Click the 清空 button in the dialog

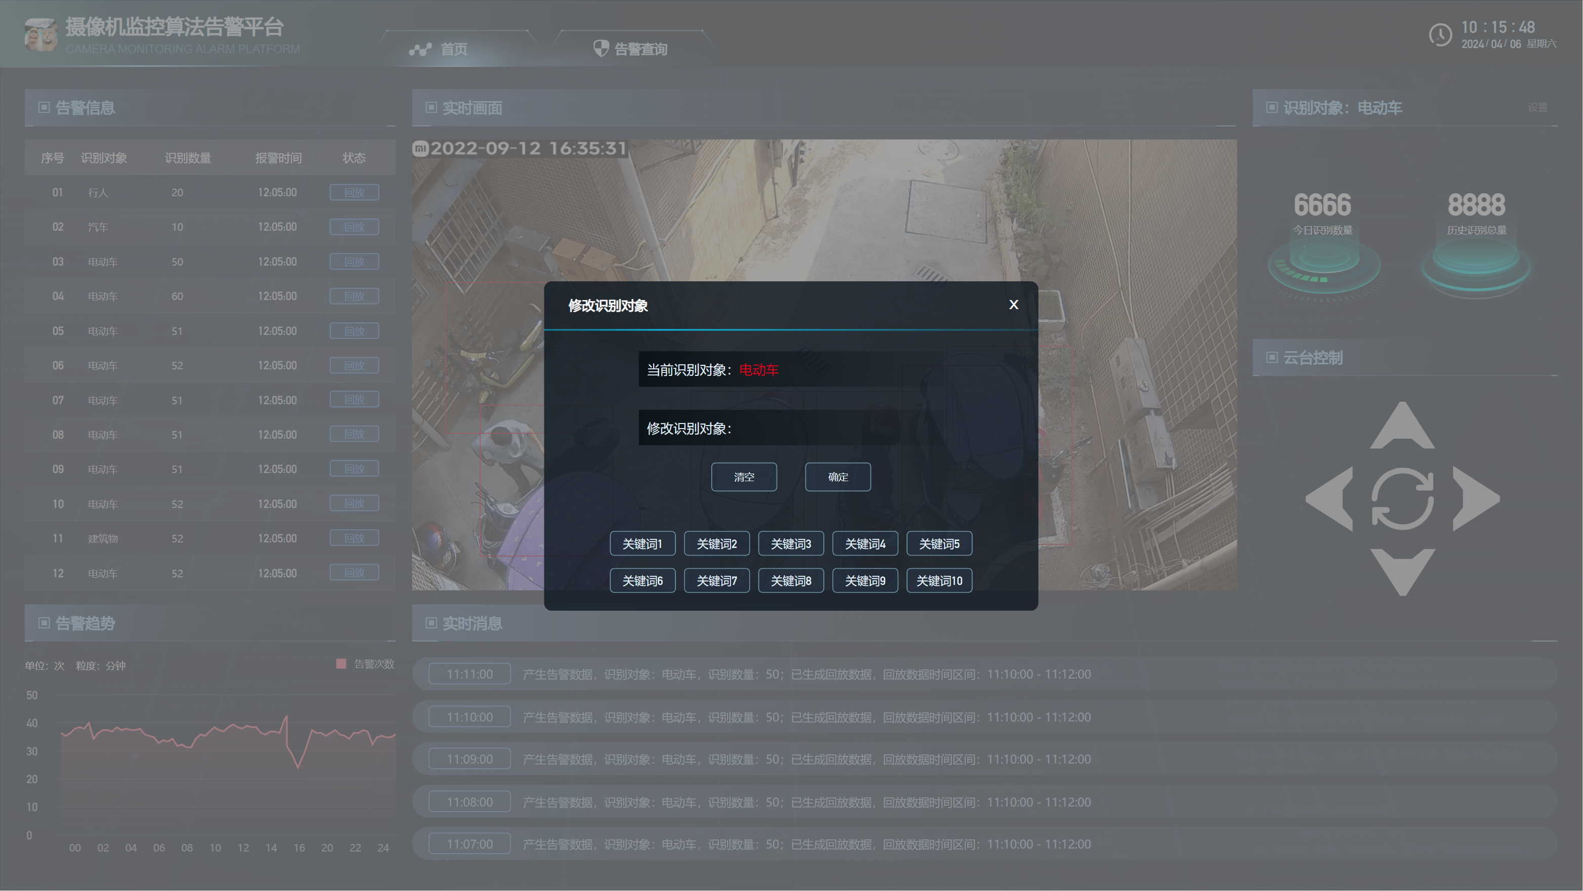744,477
